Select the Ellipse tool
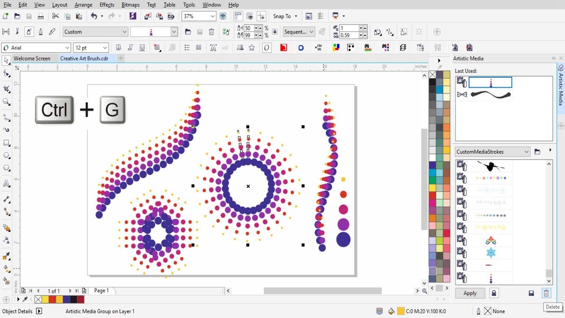The height and width of the screenshot is (318, 565). (7, 155)
